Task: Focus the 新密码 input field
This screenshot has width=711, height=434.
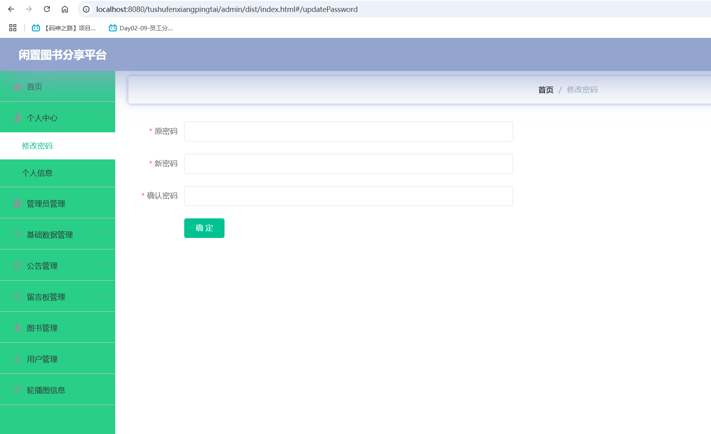Action: (349, 164)
